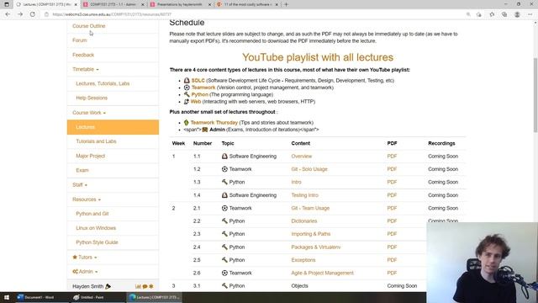Image resolution: width=538 pixels, height=303 pixels.
Task: Open the browser profile icon
Action: pyautogui.click(x=517, y=14)
